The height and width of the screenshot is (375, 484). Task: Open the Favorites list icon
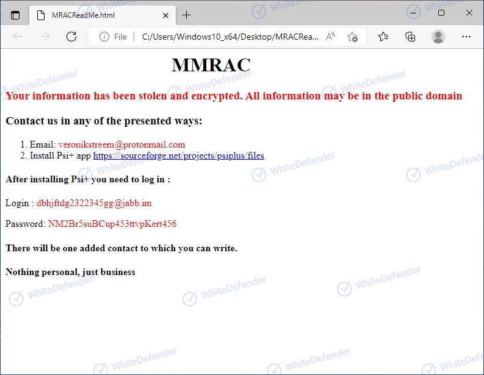(383, 37)
